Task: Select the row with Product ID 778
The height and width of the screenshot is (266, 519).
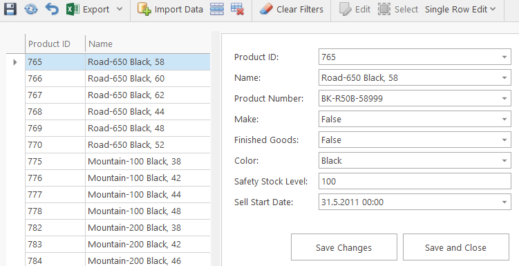Action: 118,211
